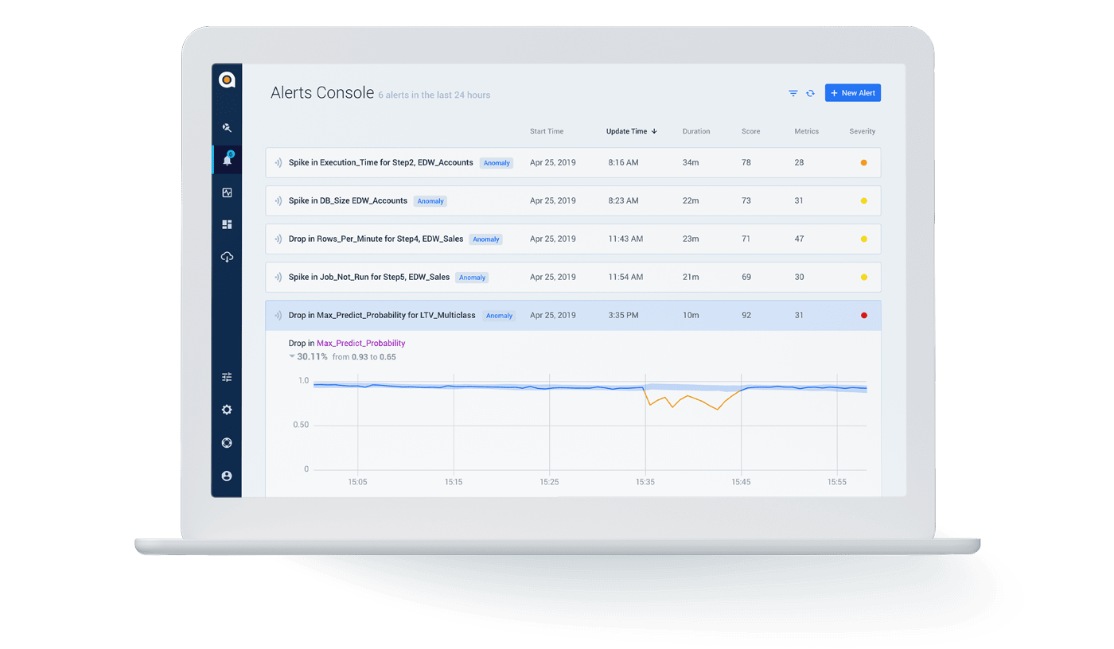Click the purple Max_Predict_Probability metric link
1114x649 pixels.
click(x=361, y=343)
